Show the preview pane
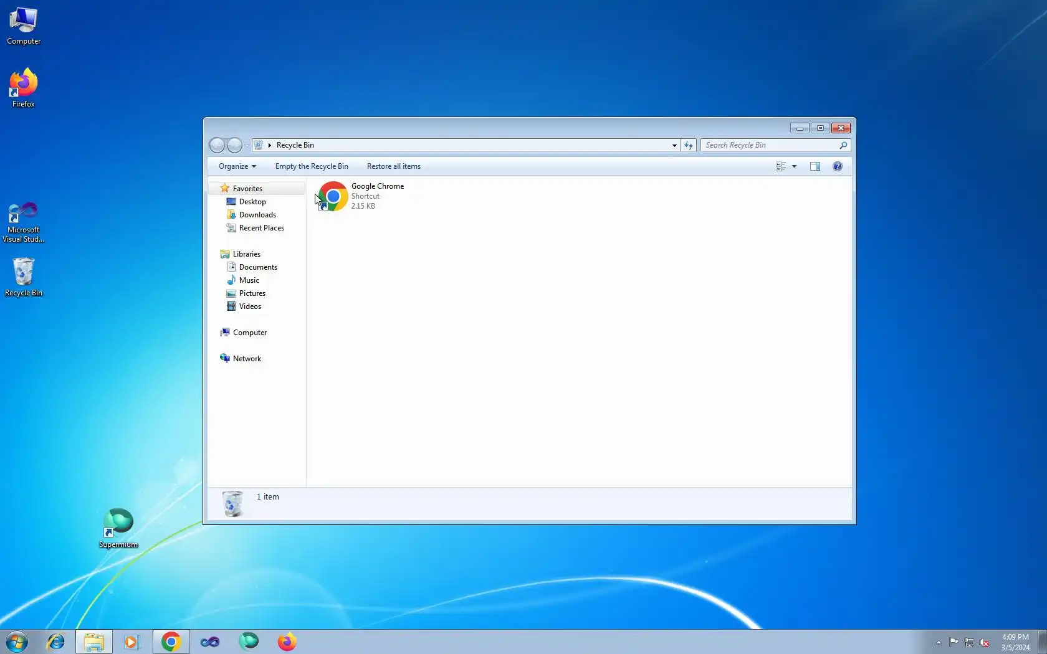Image resolution: width=1047 pixels, height=654 pixels. (x=815, y=166)
